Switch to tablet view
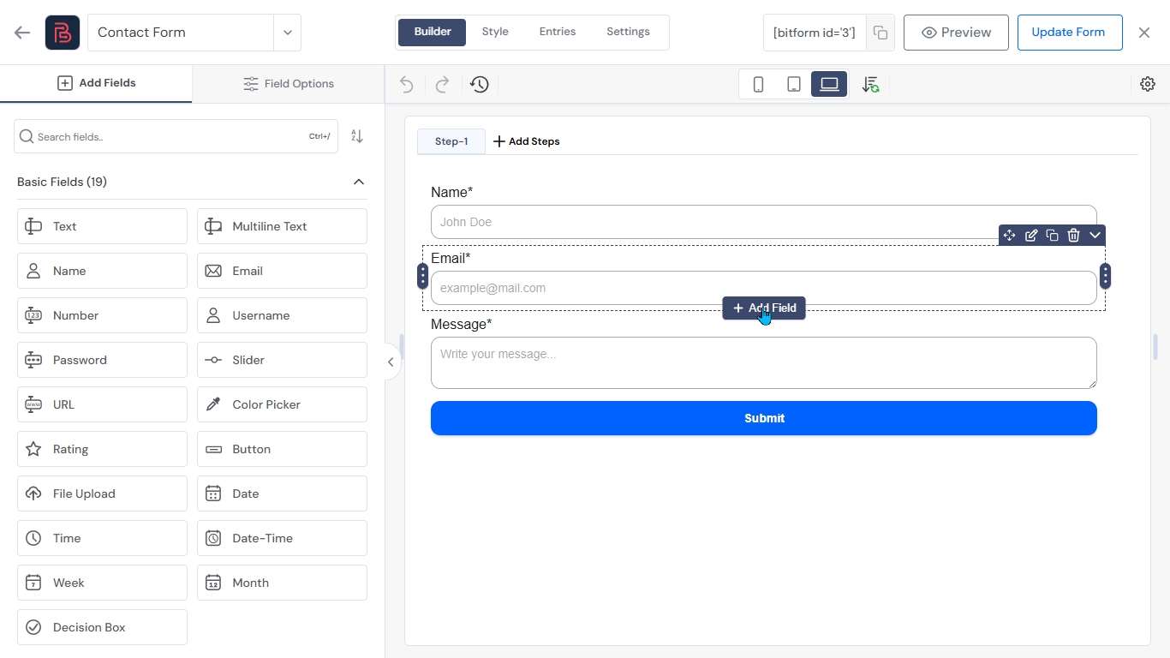 (794, 84)
